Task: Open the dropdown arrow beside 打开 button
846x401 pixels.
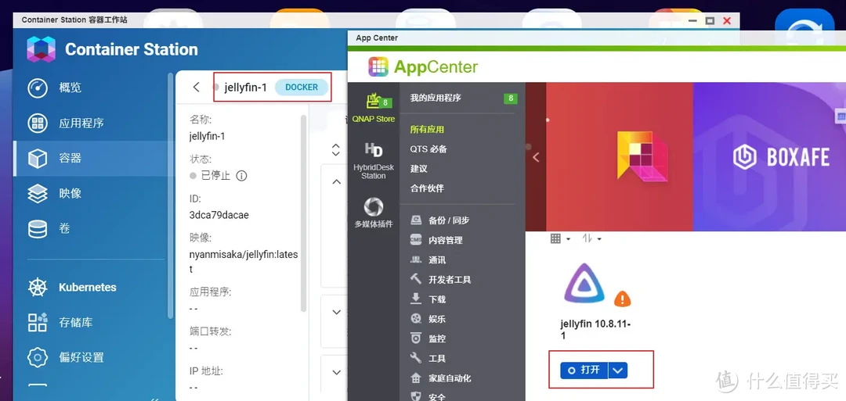Action: click(x=618, y=371)
